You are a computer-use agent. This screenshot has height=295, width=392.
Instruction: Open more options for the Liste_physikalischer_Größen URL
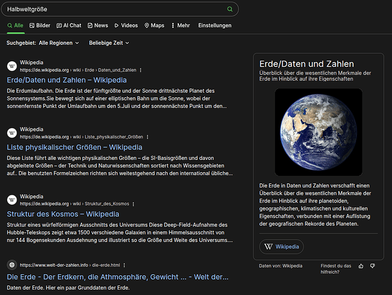[148, 137]
